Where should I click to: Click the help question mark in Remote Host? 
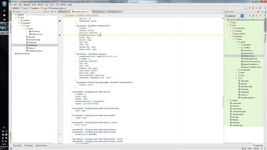click(260, 16)
